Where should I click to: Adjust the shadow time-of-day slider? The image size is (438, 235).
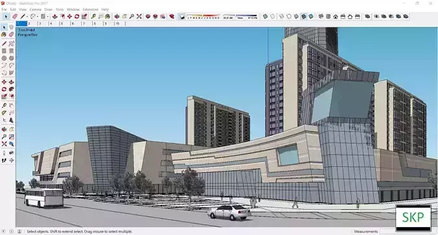coord(240,16)
